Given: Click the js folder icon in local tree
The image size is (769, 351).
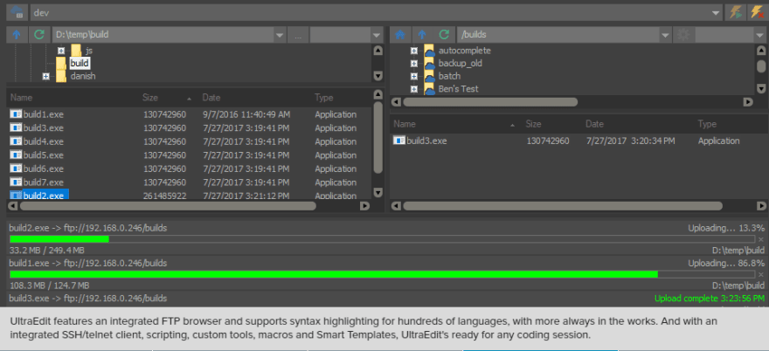Looking at the screenshot, I should point(75,51).
